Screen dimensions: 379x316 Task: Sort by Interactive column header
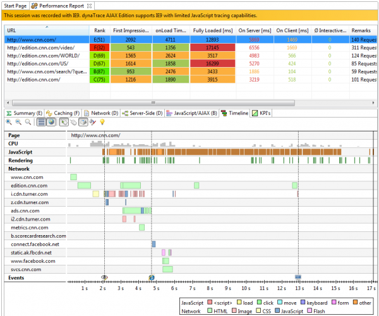point(330,30)
